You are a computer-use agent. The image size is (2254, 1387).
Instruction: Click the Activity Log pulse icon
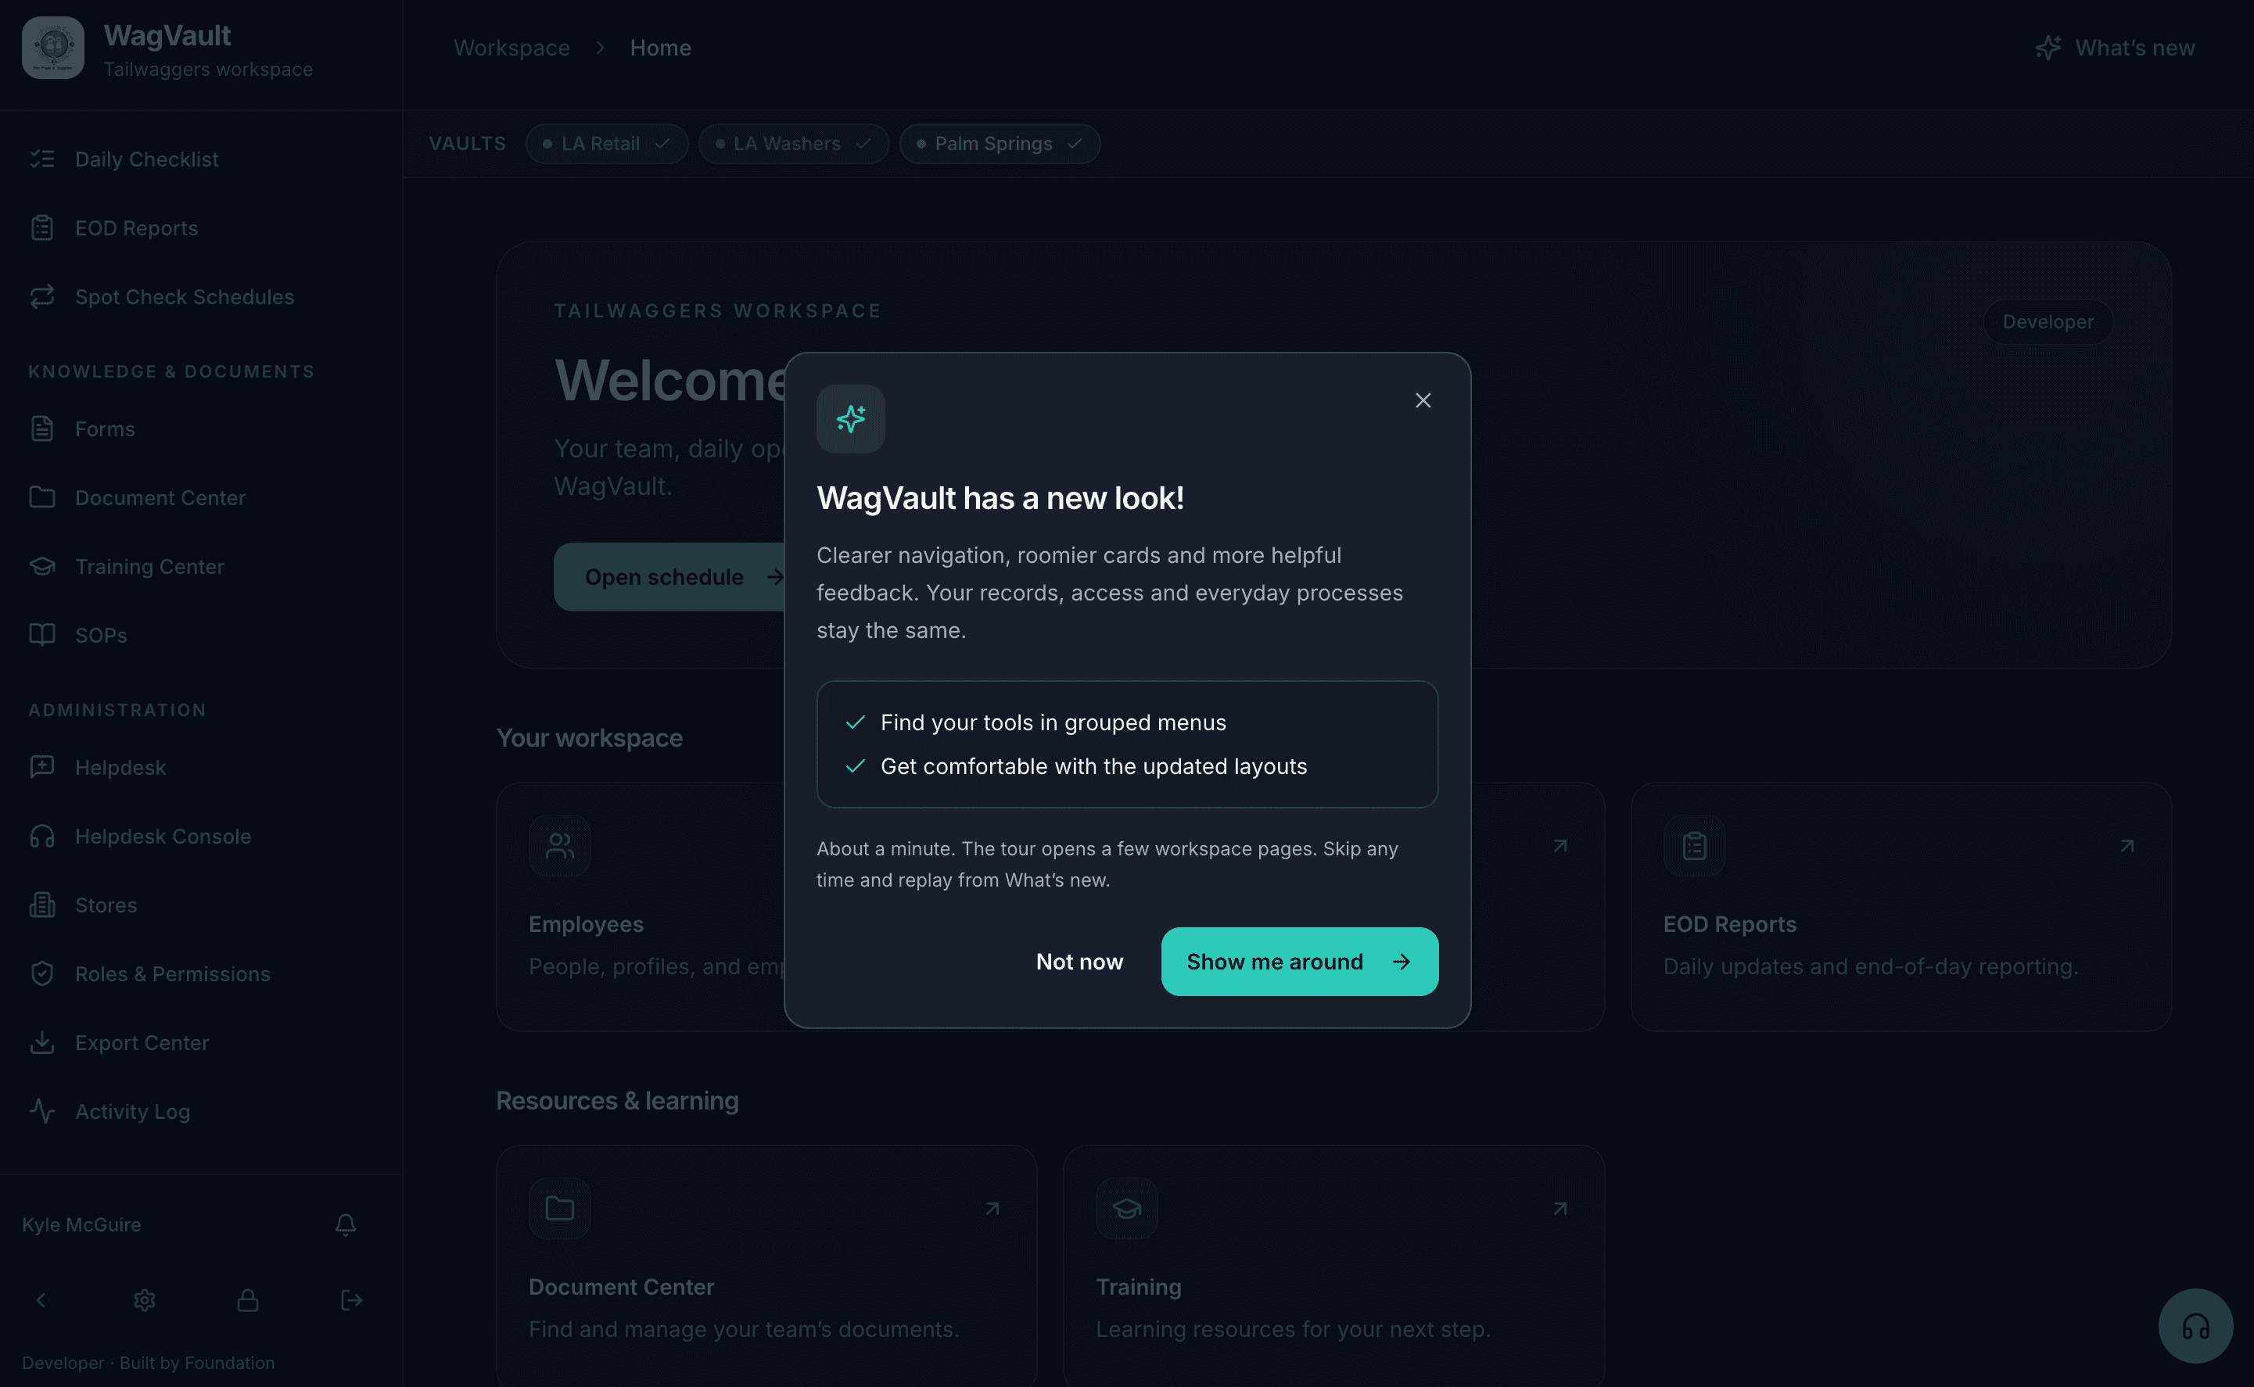(42, 1111)
